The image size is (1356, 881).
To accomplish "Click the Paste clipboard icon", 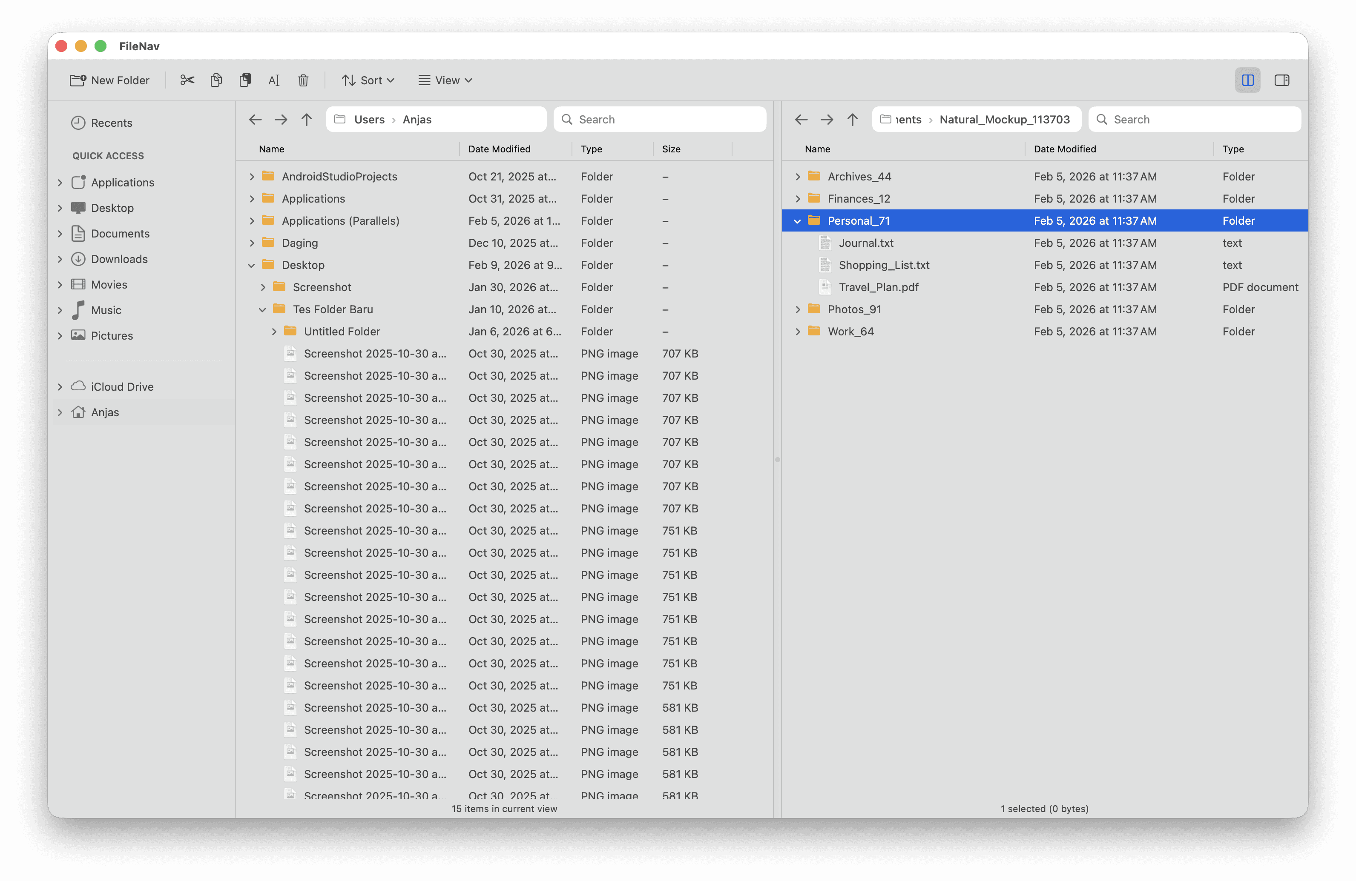I will click(245, 80).
